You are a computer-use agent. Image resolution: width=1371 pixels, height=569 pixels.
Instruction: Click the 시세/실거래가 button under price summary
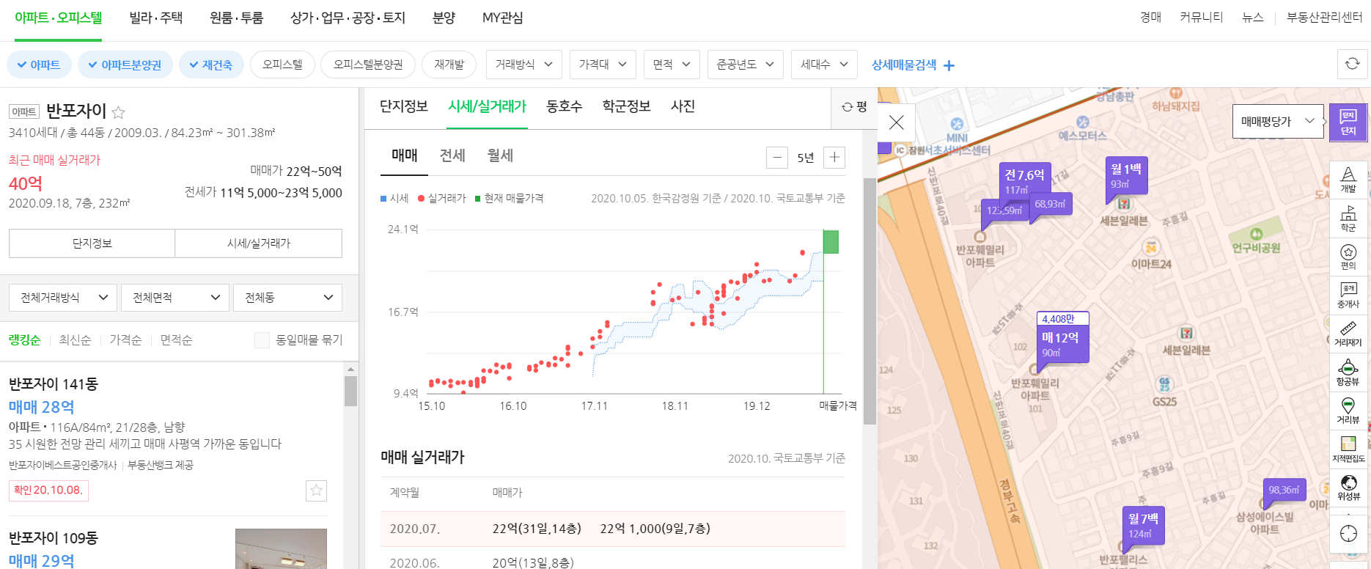tap(258, 243)
